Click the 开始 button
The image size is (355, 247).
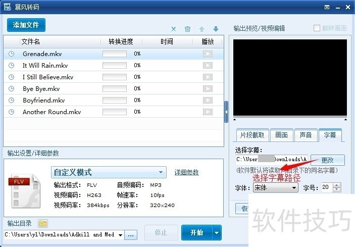point(197,232)
